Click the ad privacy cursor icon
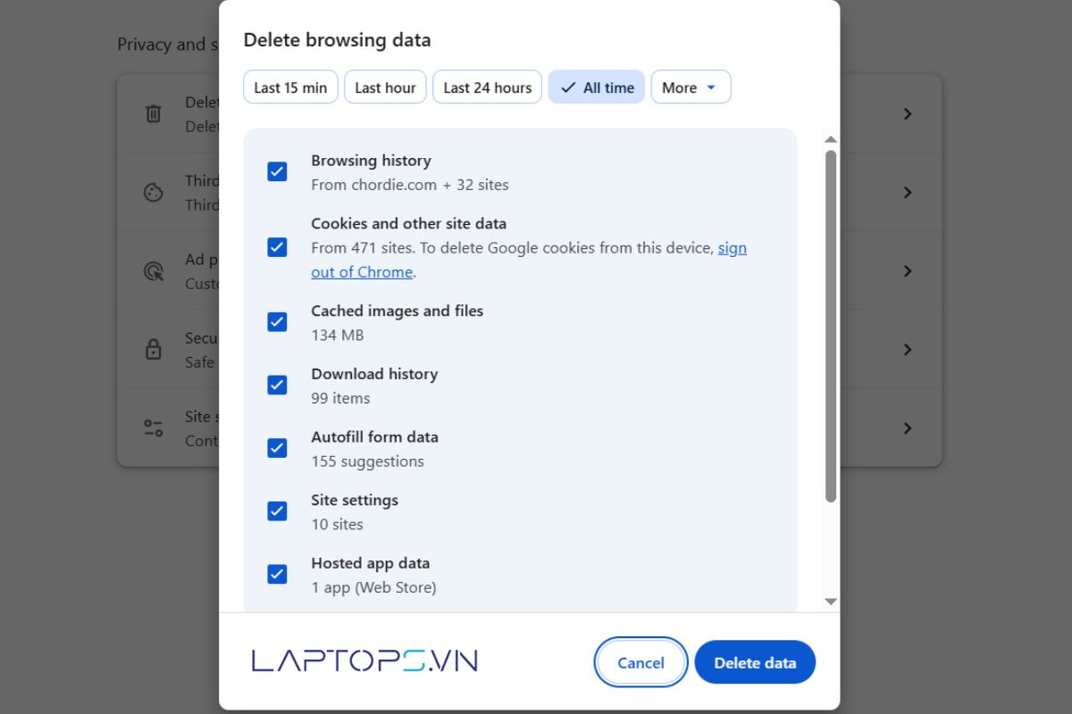This screenshot has width=1072, height=714. [x=154, y=271]
